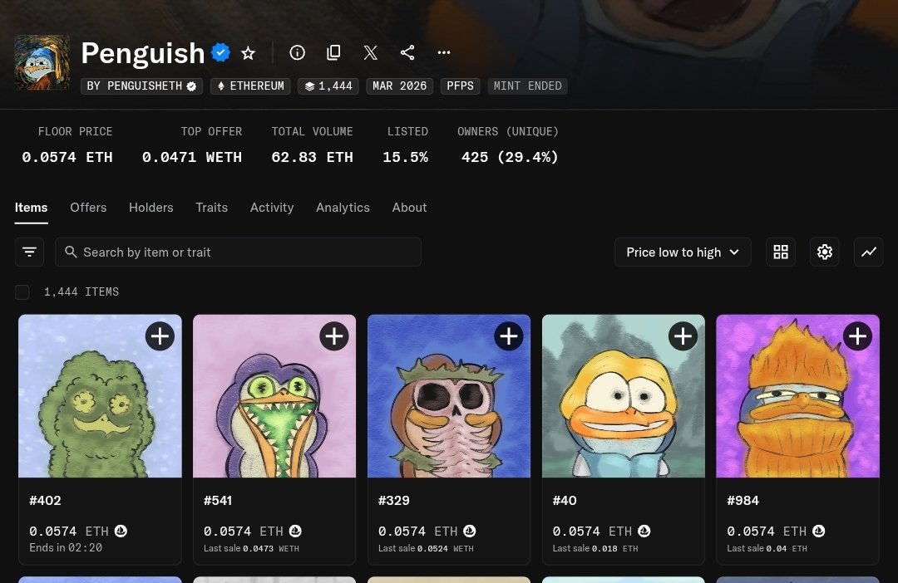Image resolution: width=898 pixels, height=583 pixels.
Task: Click the PFPS category badge
Action: (x=460, y=86)
